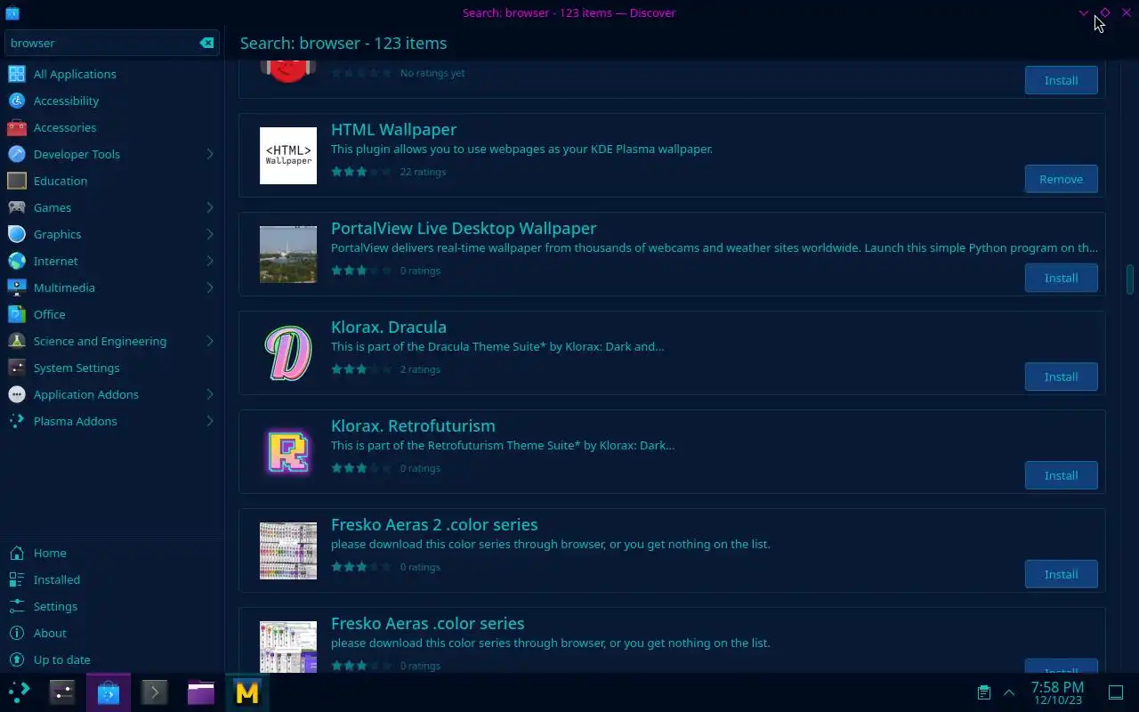Open the Discover icon in the taskbar

click(109, 692)
